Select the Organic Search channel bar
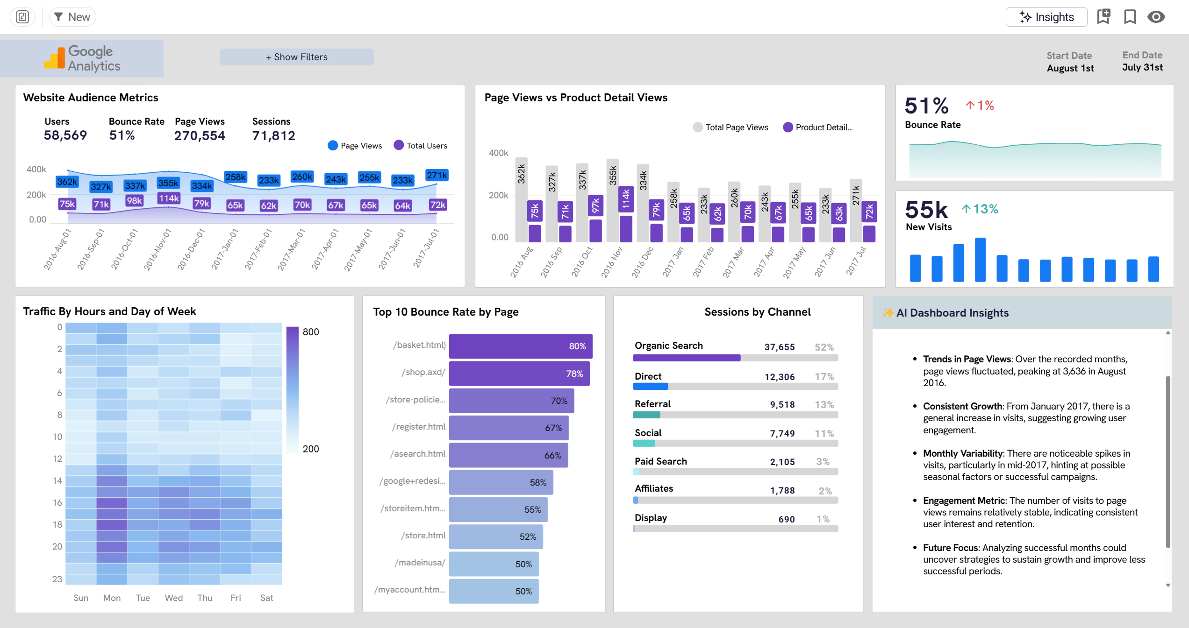The image size is (1189, 628). (x=687, y=357)
